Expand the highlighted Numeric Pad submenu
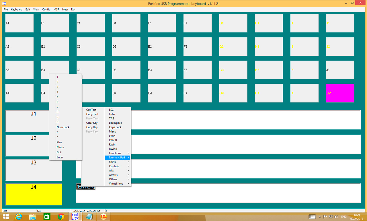This screenshot has width=367, height=221. (x=118, y=158)
